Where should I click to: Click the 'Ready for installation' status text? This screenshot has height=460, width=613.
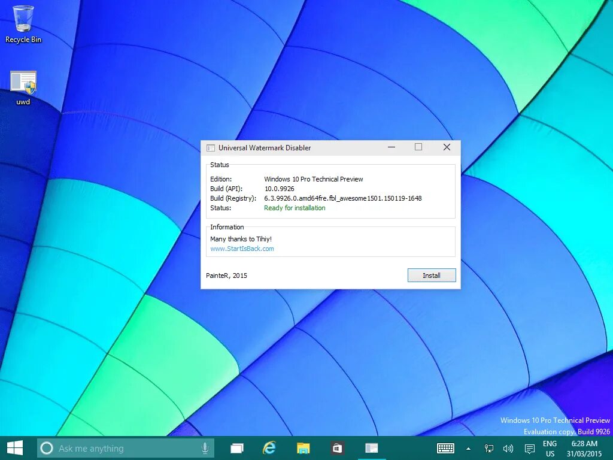[295, 208]
